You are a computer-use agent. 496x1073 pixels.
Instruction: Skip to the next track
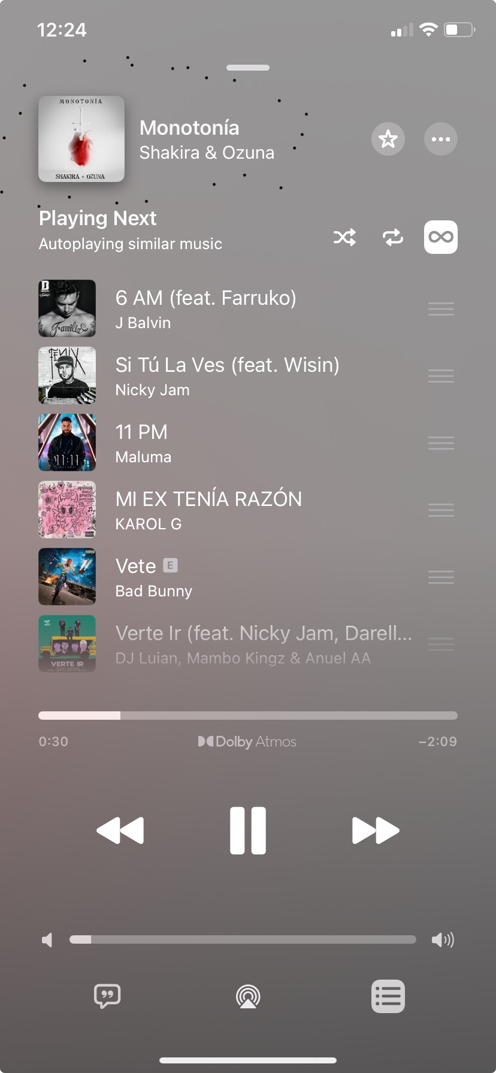point(376,830)
